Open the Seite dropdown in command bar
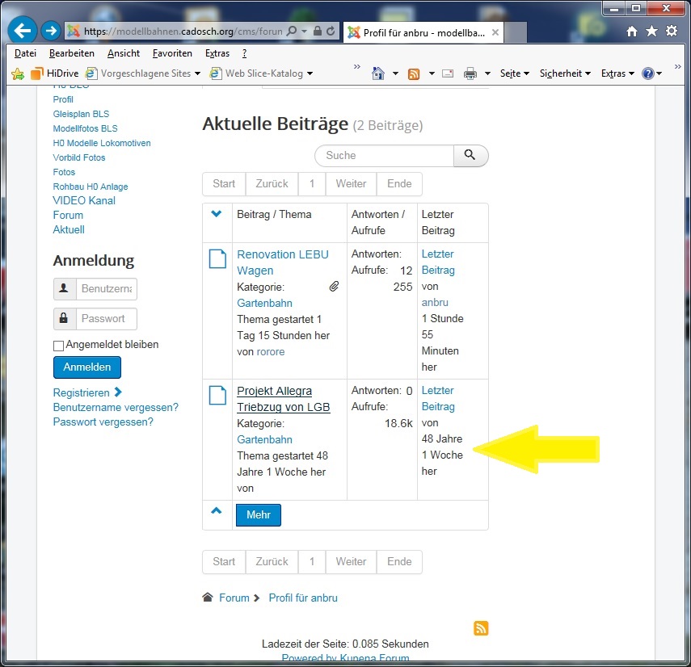 (x=514, y=73)
